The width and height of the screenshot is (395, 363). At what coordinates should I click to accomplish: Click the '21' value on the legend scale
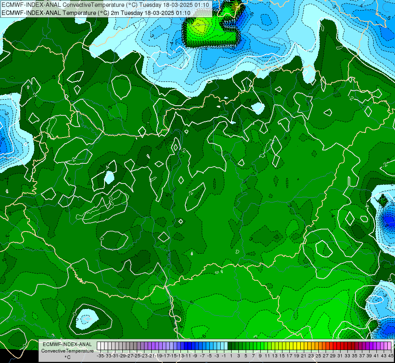[304, 356]
